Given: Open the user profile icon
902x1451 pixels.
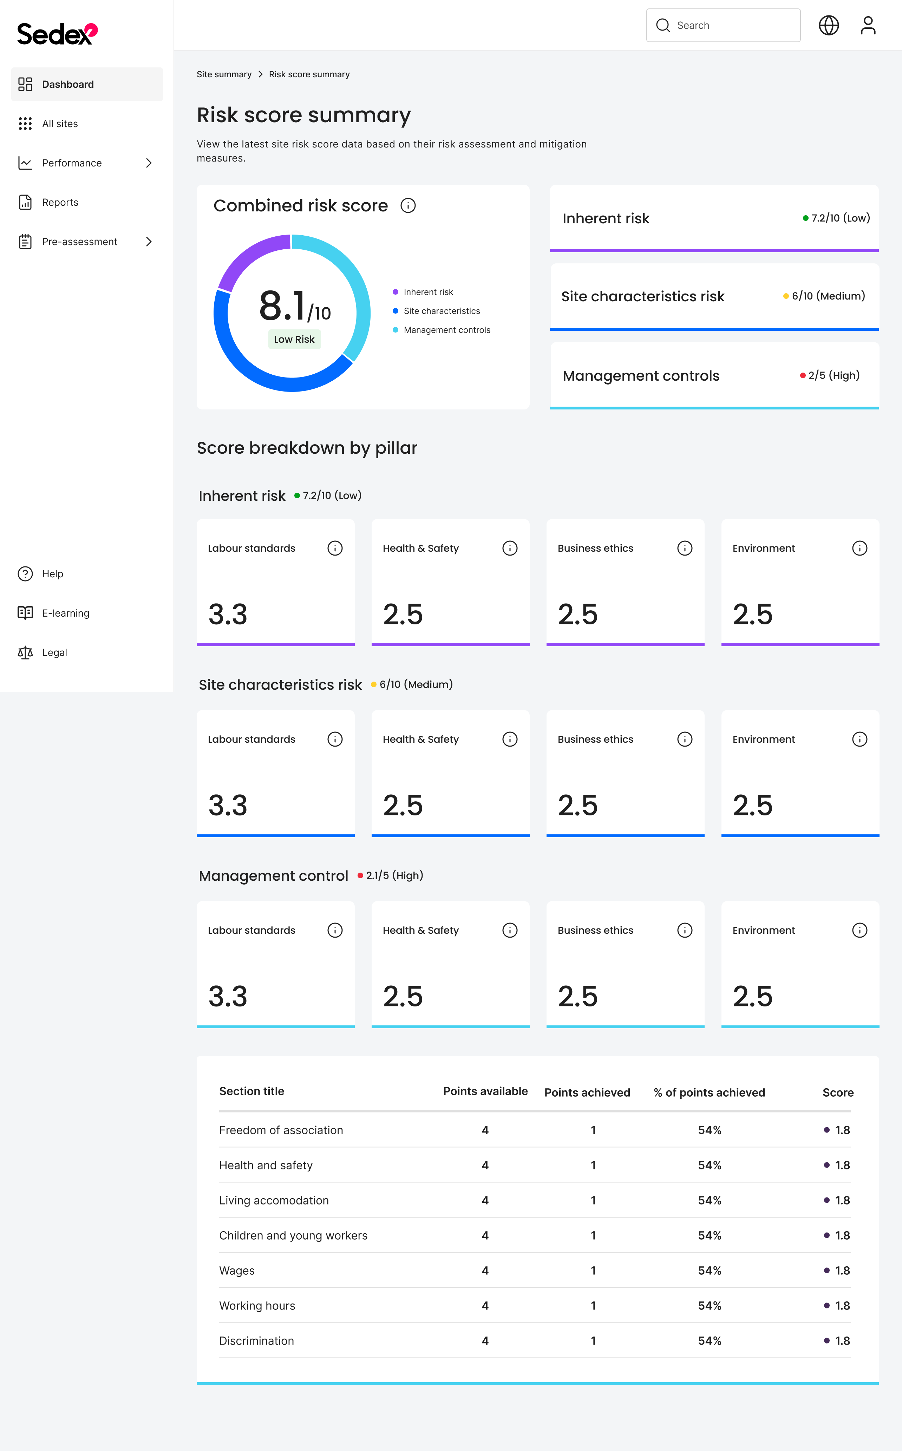Looking at the screenshot, I should coord(867,25).
